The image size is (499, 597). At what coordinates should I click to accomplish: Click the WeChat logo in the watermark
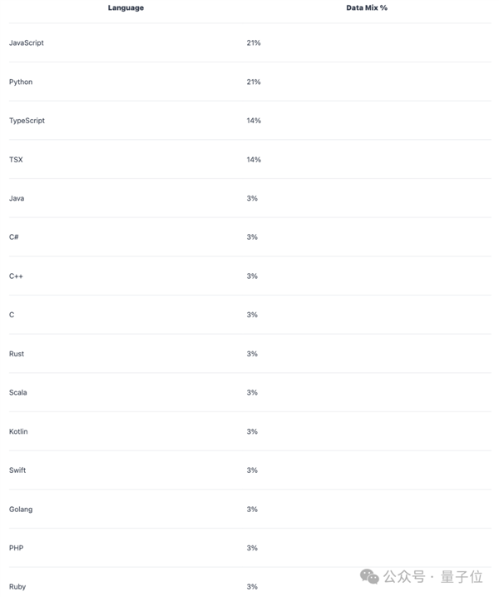coord(369,576)
